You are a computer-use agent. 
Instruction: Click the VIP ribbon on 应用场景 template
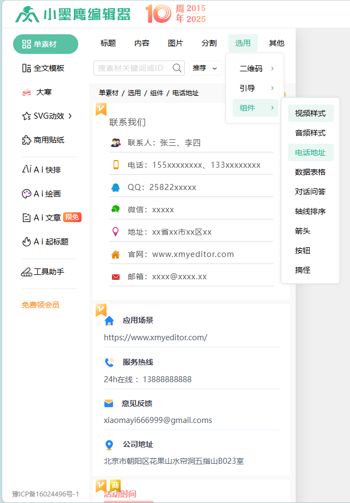pyautogui.click(x=101, y=310)
